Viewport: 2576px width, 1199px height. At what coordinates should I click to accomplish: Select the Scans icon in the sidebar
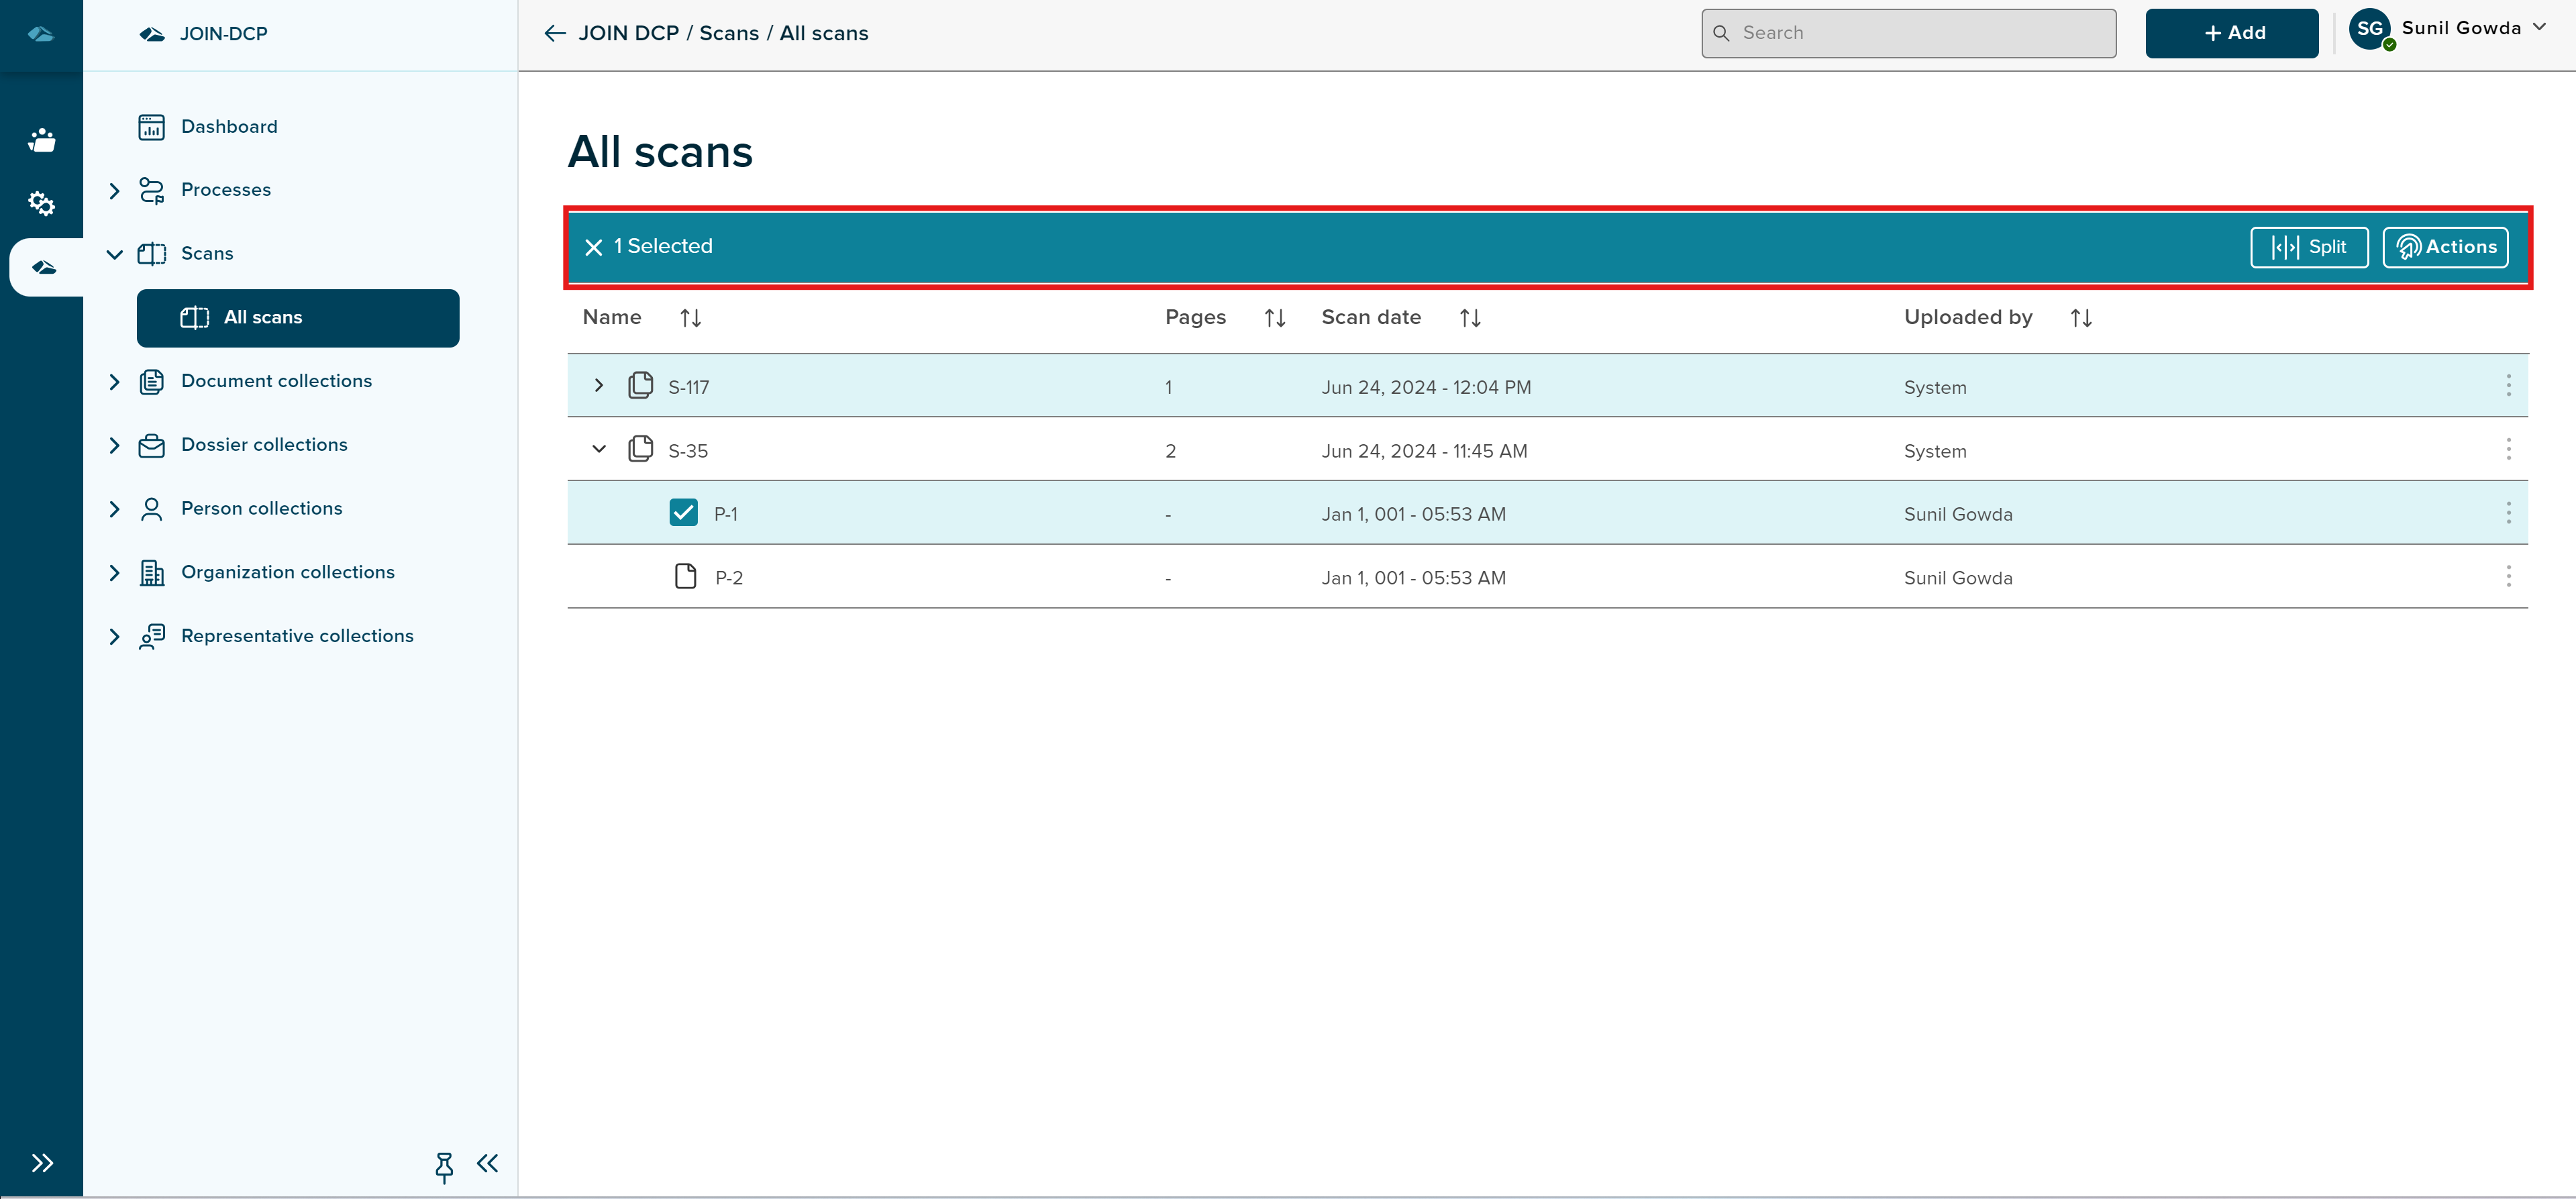point(151,253)
